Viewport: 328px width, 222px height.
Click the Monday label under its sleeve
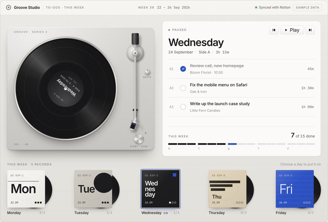pos(14,213)
